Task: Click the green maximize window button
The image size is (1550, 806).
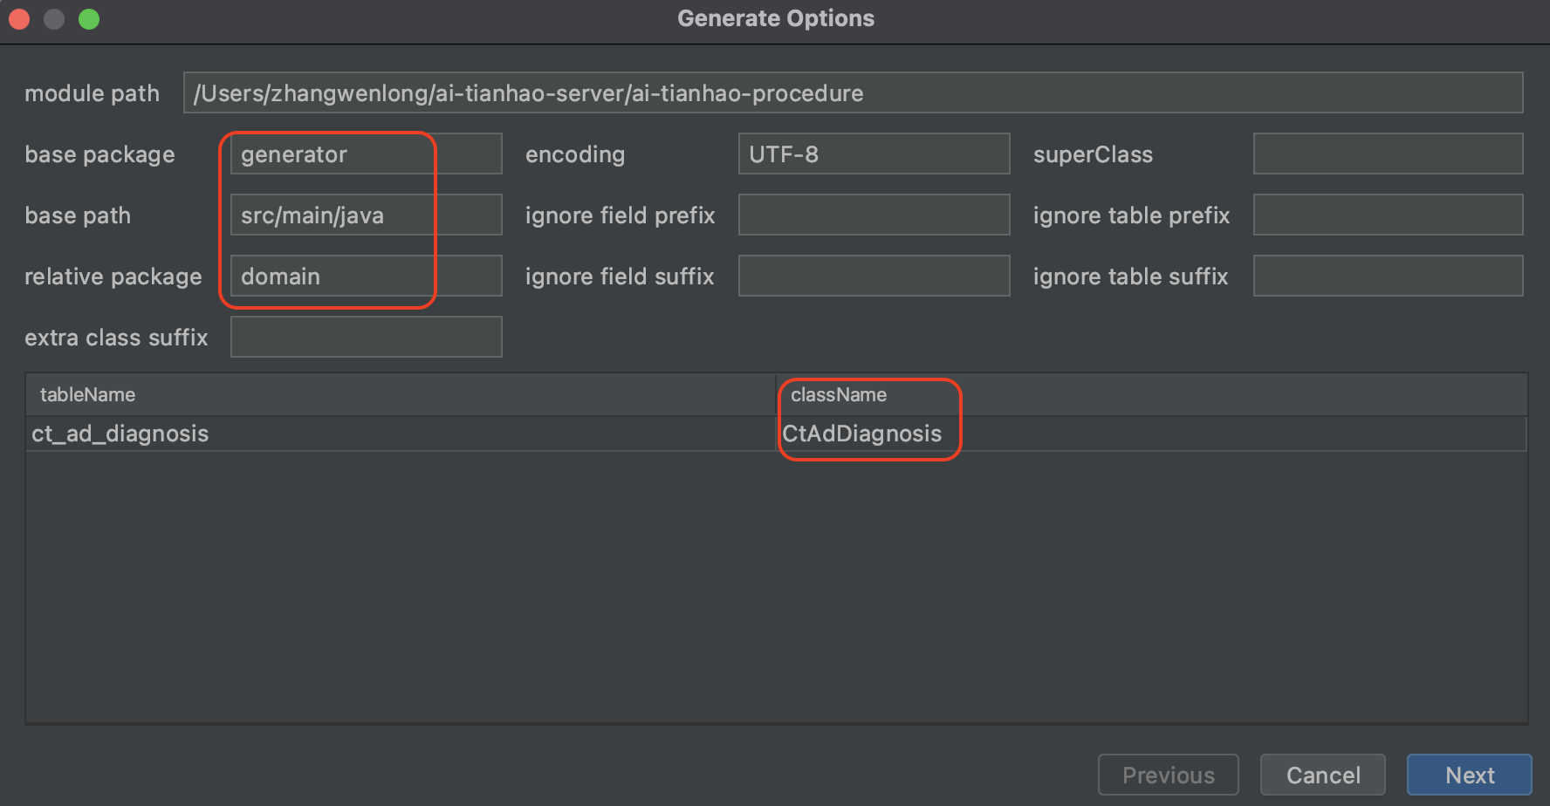Action: [x=89, y=19]
